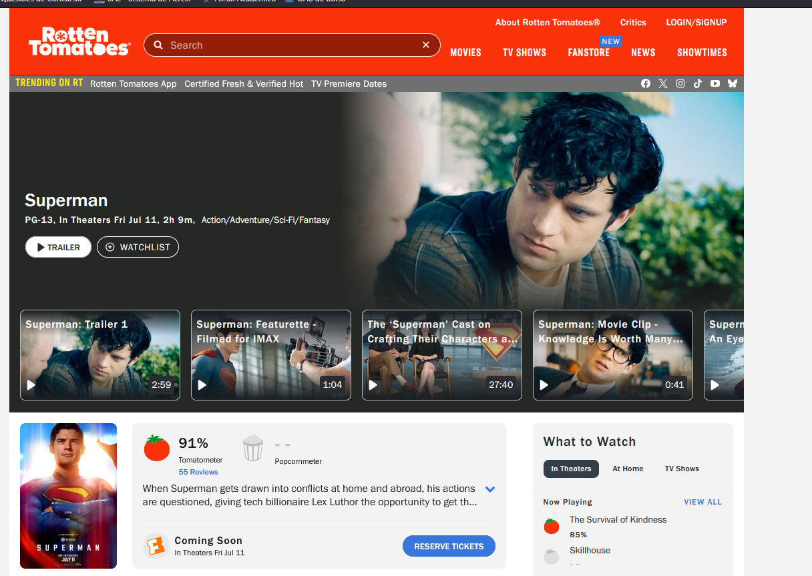Screen dimensions: 812x576
Task: Open the YouTube social icon
Action: point(715,83)
